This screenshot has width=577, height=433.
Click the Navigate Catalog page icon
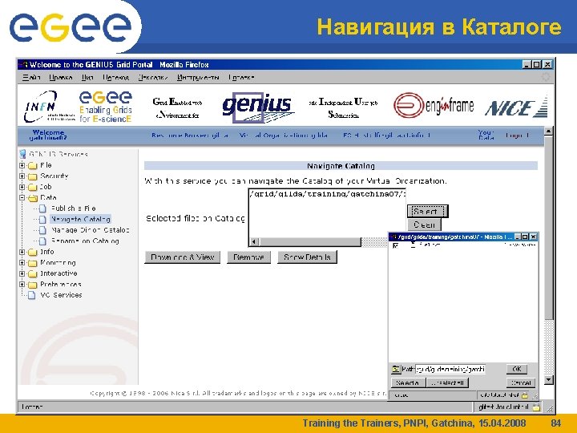pyautogui.click(x=42, y=220)
